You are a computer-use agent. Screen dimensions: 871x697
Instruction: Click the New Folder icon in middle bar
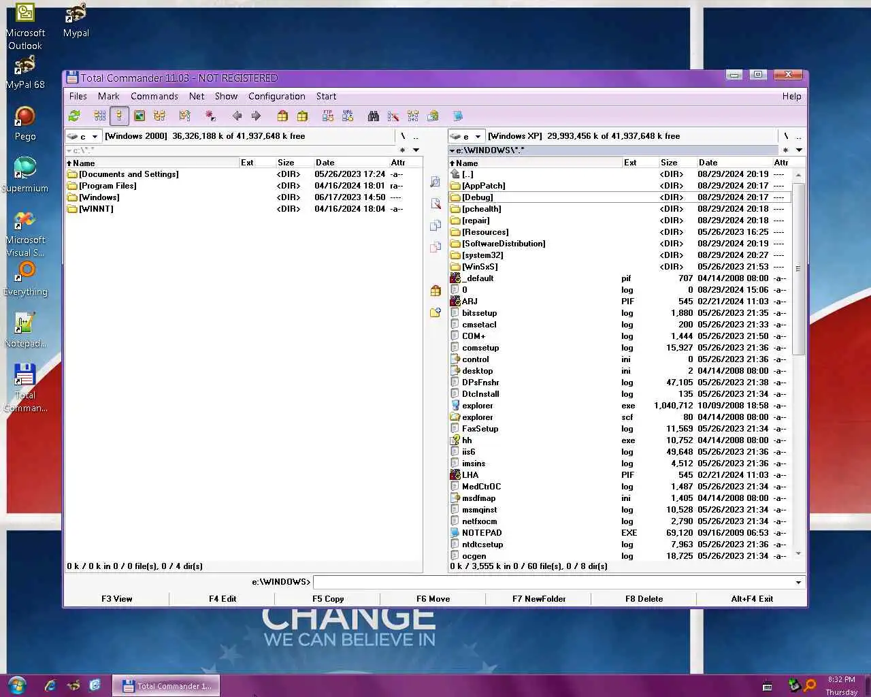(435, 312)
